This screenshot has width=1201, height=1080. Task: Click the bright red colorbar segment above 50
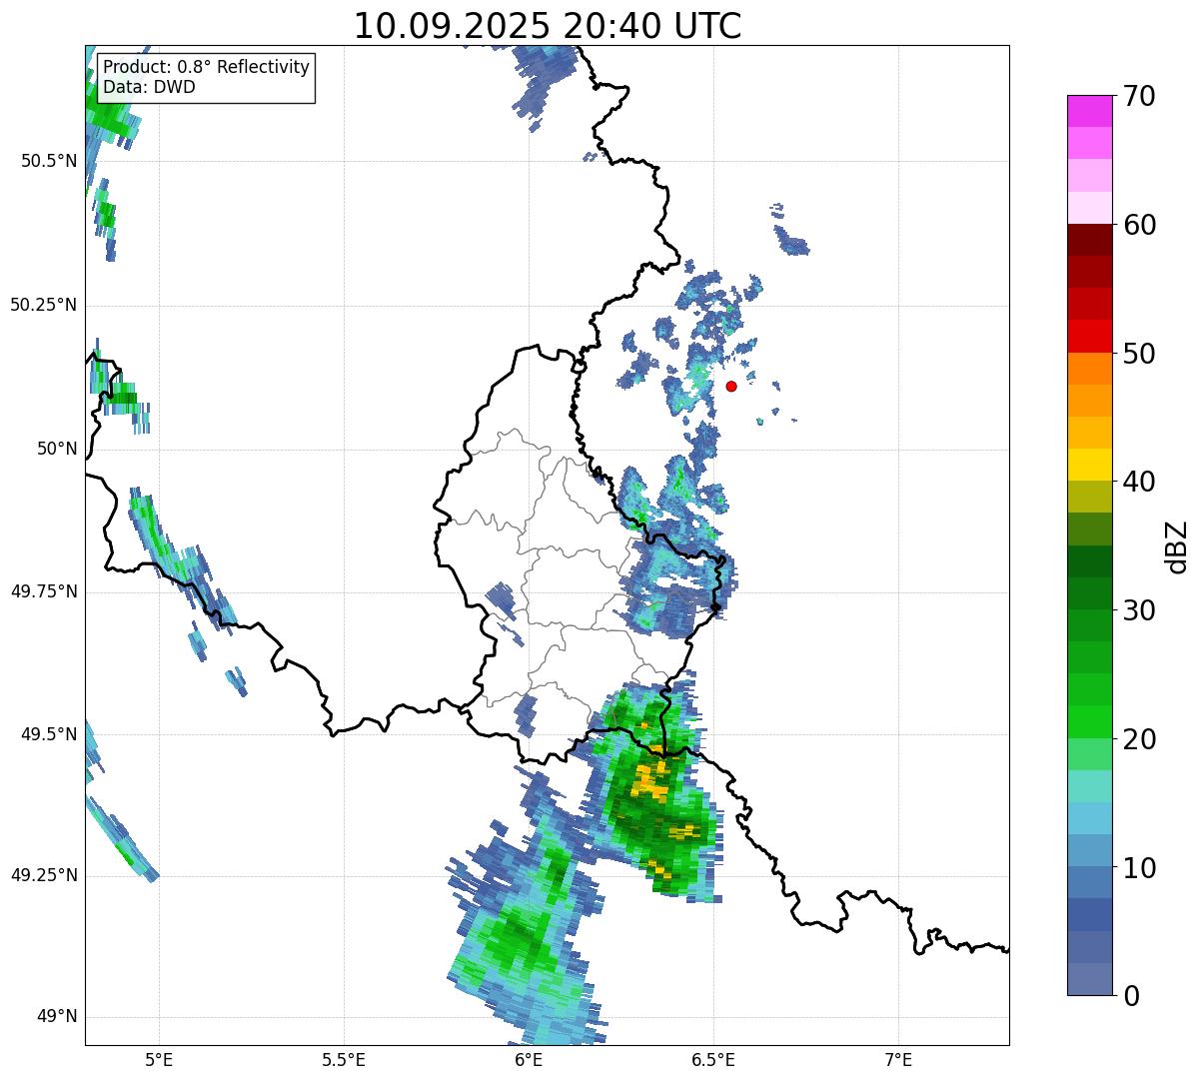coord(1090,336)
